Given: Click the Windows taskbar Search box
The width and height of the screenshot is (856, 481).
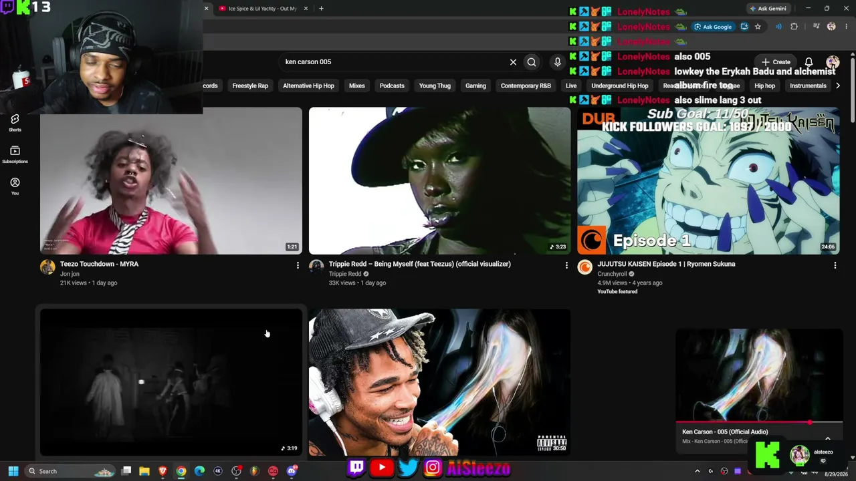Looking at the screenshot, I should tap(70, 471).
